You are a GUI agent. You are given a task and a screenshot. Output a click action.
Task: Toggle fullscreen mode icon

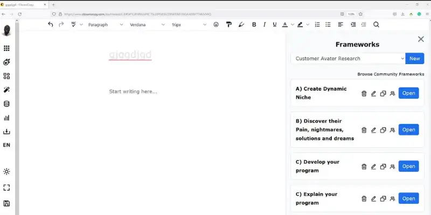point(6,188)
